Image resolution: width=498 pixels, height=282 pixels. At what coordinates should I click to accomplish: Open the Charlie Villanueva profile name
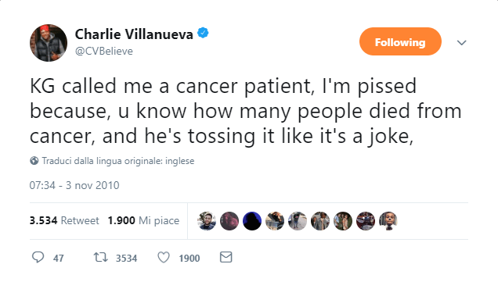point(134,34)
